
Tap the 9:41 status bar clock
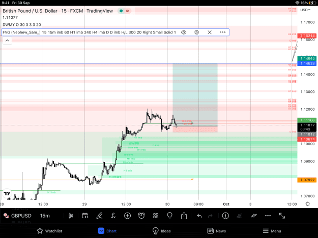[6, 3]
